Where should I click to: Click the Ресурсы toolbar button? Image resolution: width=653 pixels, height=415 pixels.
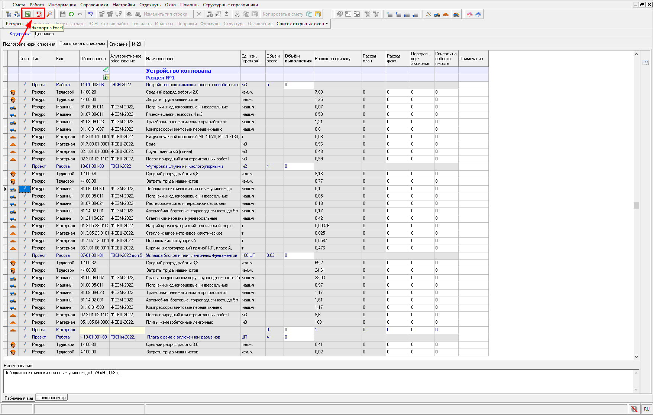14,24
